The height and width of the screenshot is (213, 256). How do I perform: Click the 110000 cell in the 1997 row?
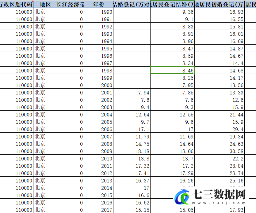(17, 63)
